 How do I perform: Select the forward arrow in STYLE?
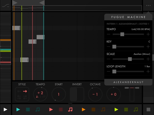(x=25, y=91)
